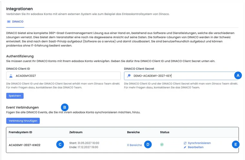
Task: Open the 0 Bereiche link
Action: click(134, 145)
